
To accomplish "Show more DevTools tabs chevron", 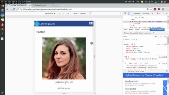I will coord(152,13).
